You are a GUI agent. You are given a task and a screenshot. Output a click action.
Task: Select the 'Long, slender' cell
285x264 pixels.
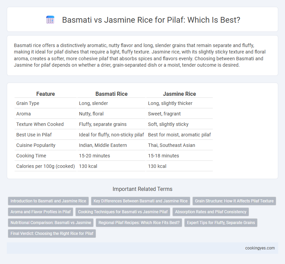point(93,103)
